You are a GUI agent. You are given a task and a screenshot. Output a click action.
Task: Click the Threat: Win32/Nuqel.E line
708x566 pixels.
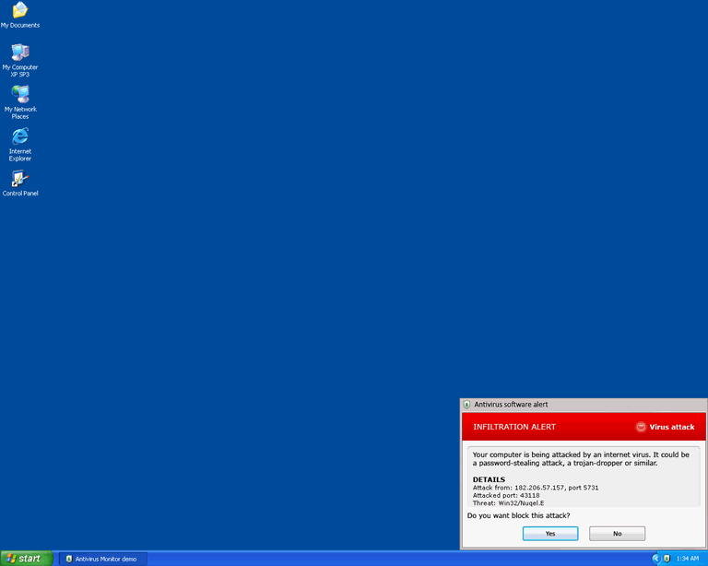[508, 503]
